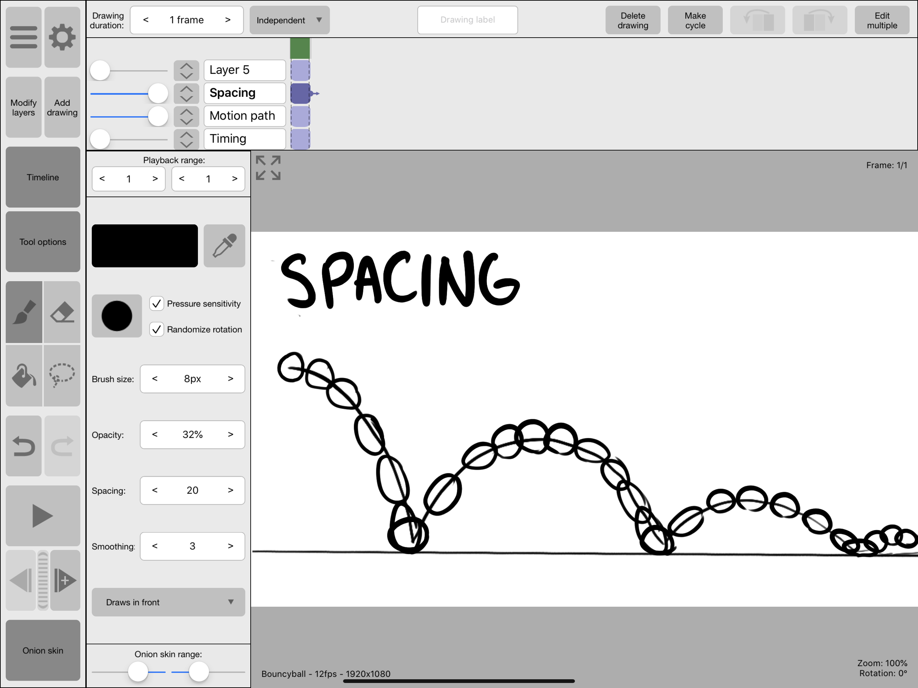This screenshot has width=918, height=688.
Task: Click the eyedropper color picker icon
Action: click(224, 246)
